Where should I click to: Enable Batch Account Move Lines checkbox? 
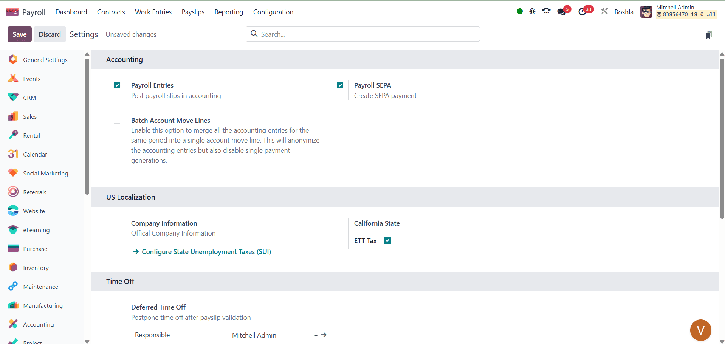[117, 120]
